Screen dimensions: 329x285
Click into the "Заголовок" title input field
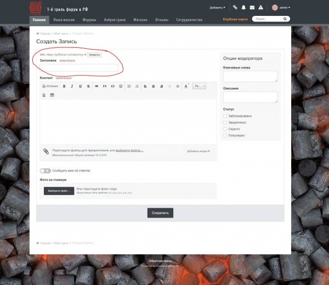point(80,67)
